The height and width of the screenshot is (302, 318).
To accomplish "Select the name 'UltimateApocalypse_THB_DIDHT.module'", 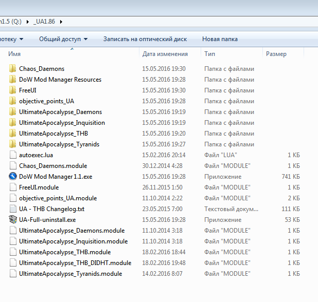I will (x=75, y=263).
